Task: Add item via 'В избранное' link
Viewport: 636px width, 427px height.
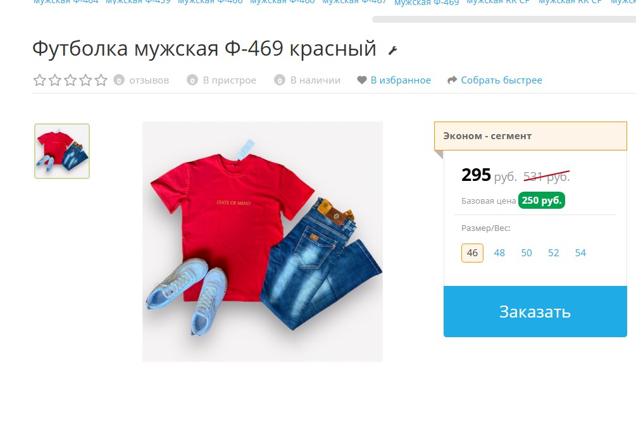Action: 401,80
